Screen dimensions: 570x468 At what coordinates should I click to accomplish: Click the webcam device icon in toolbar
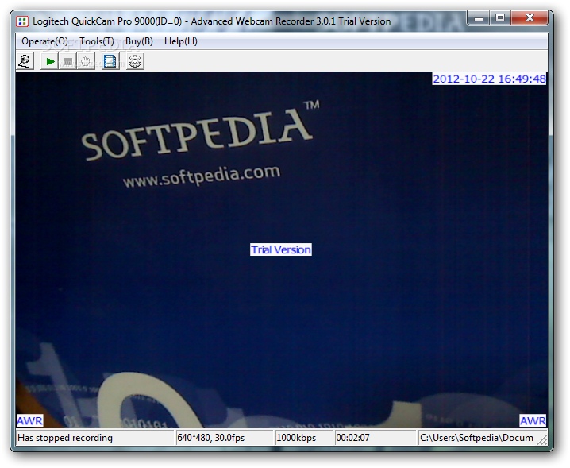pos(25,61)
